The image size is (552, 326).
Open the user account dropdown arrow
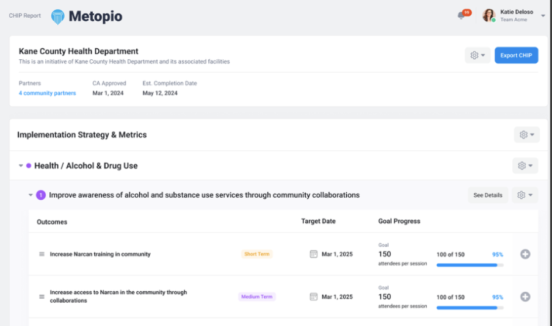coord(543,16)
